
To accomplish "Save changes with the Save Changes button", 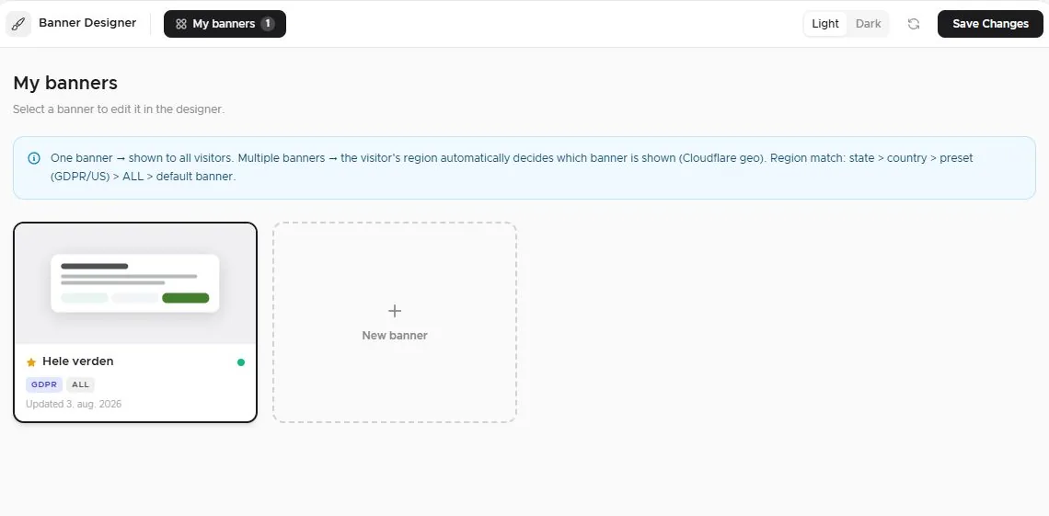I will click(990, 24).
